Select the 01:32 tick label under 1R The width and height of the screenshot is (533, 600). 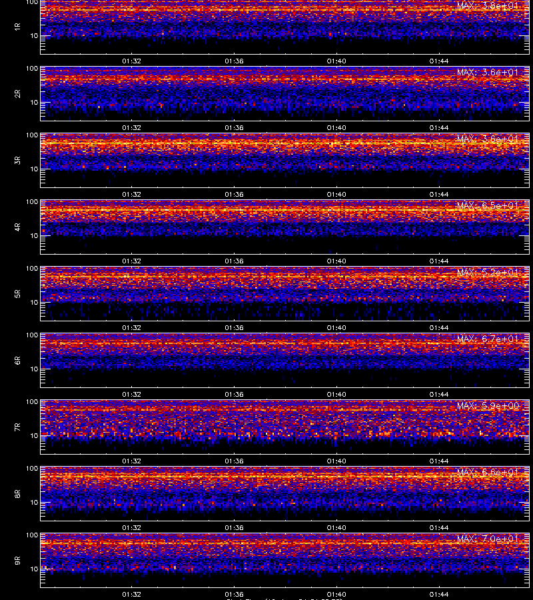tap(131, 61)
